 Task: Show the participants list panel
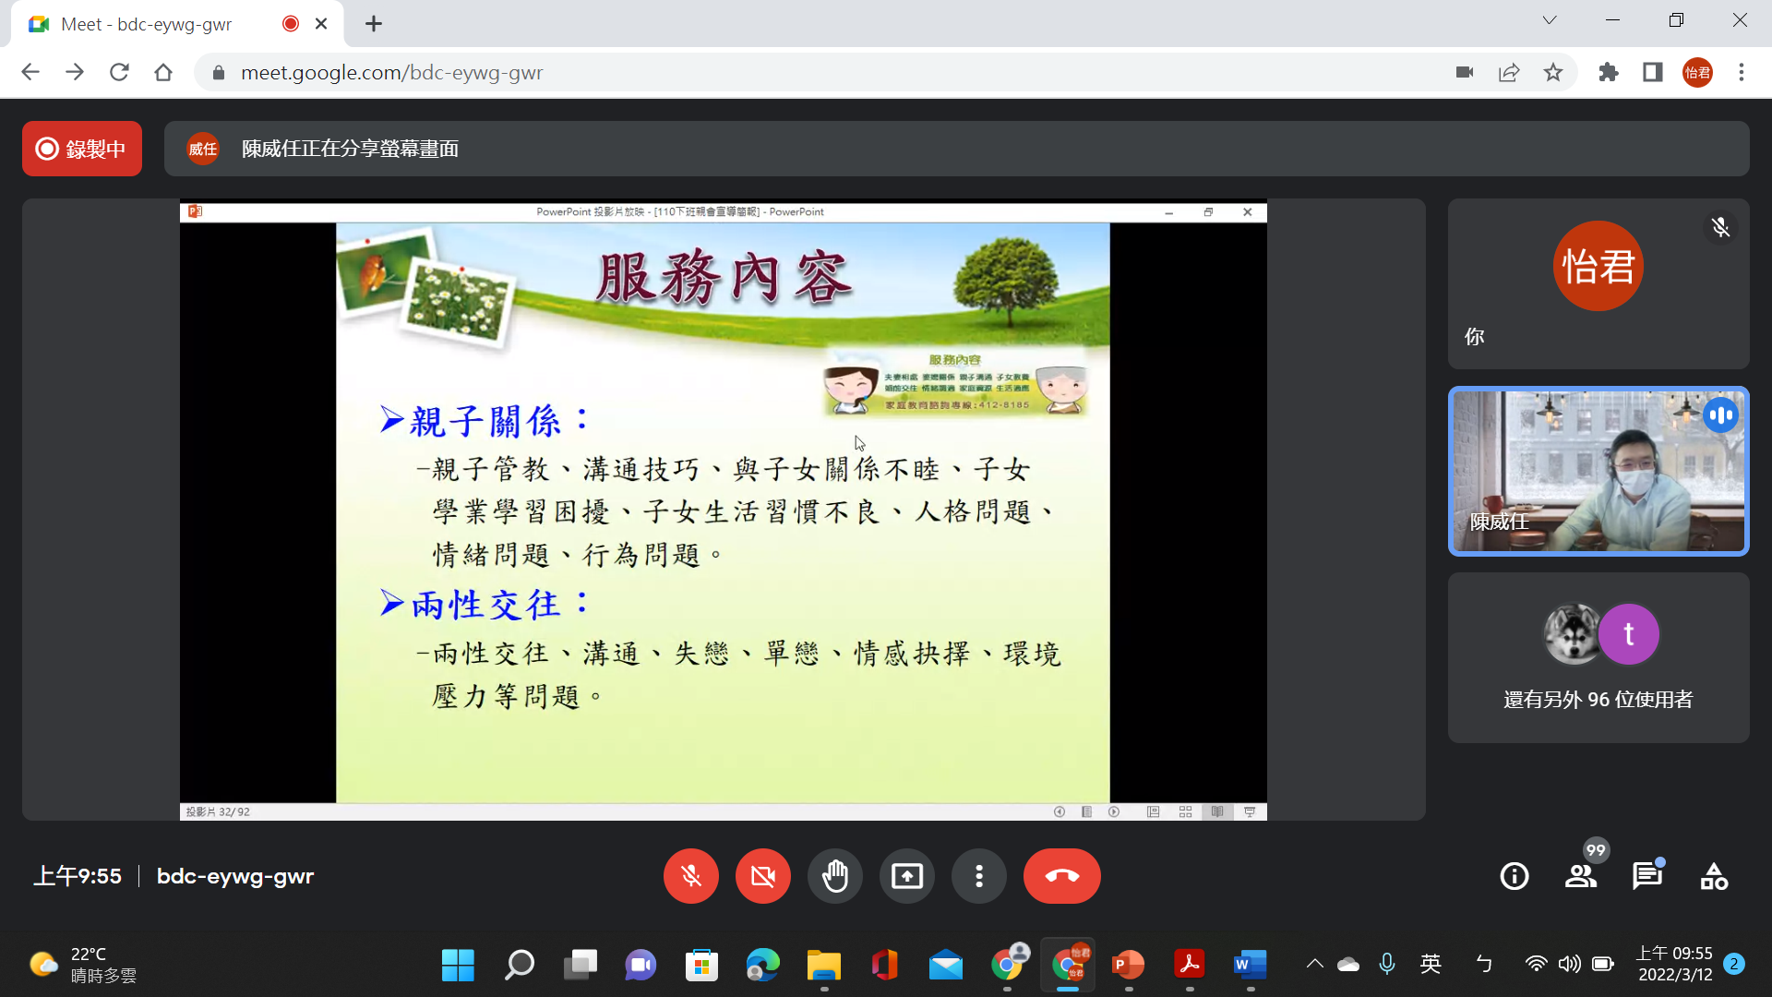pos(1580,876)
